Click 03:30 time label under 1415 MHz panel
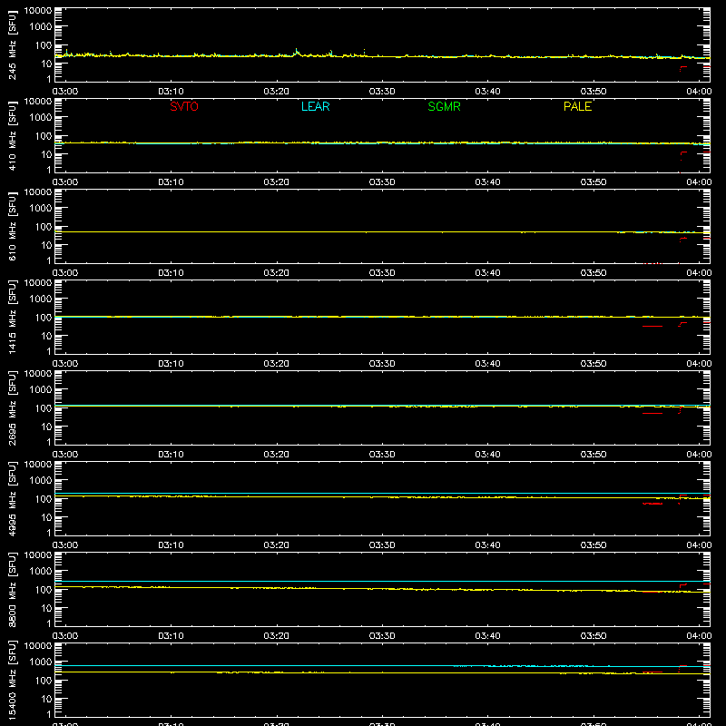726x726 pixels. point(382,364)
